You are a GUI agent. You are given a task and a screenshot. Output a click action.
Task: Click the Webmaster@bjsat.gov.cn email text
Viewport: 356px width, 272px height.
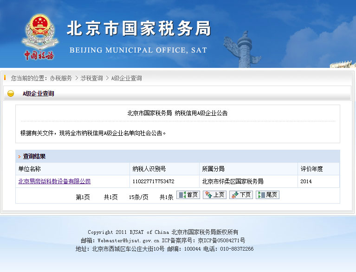click(128, 240)
